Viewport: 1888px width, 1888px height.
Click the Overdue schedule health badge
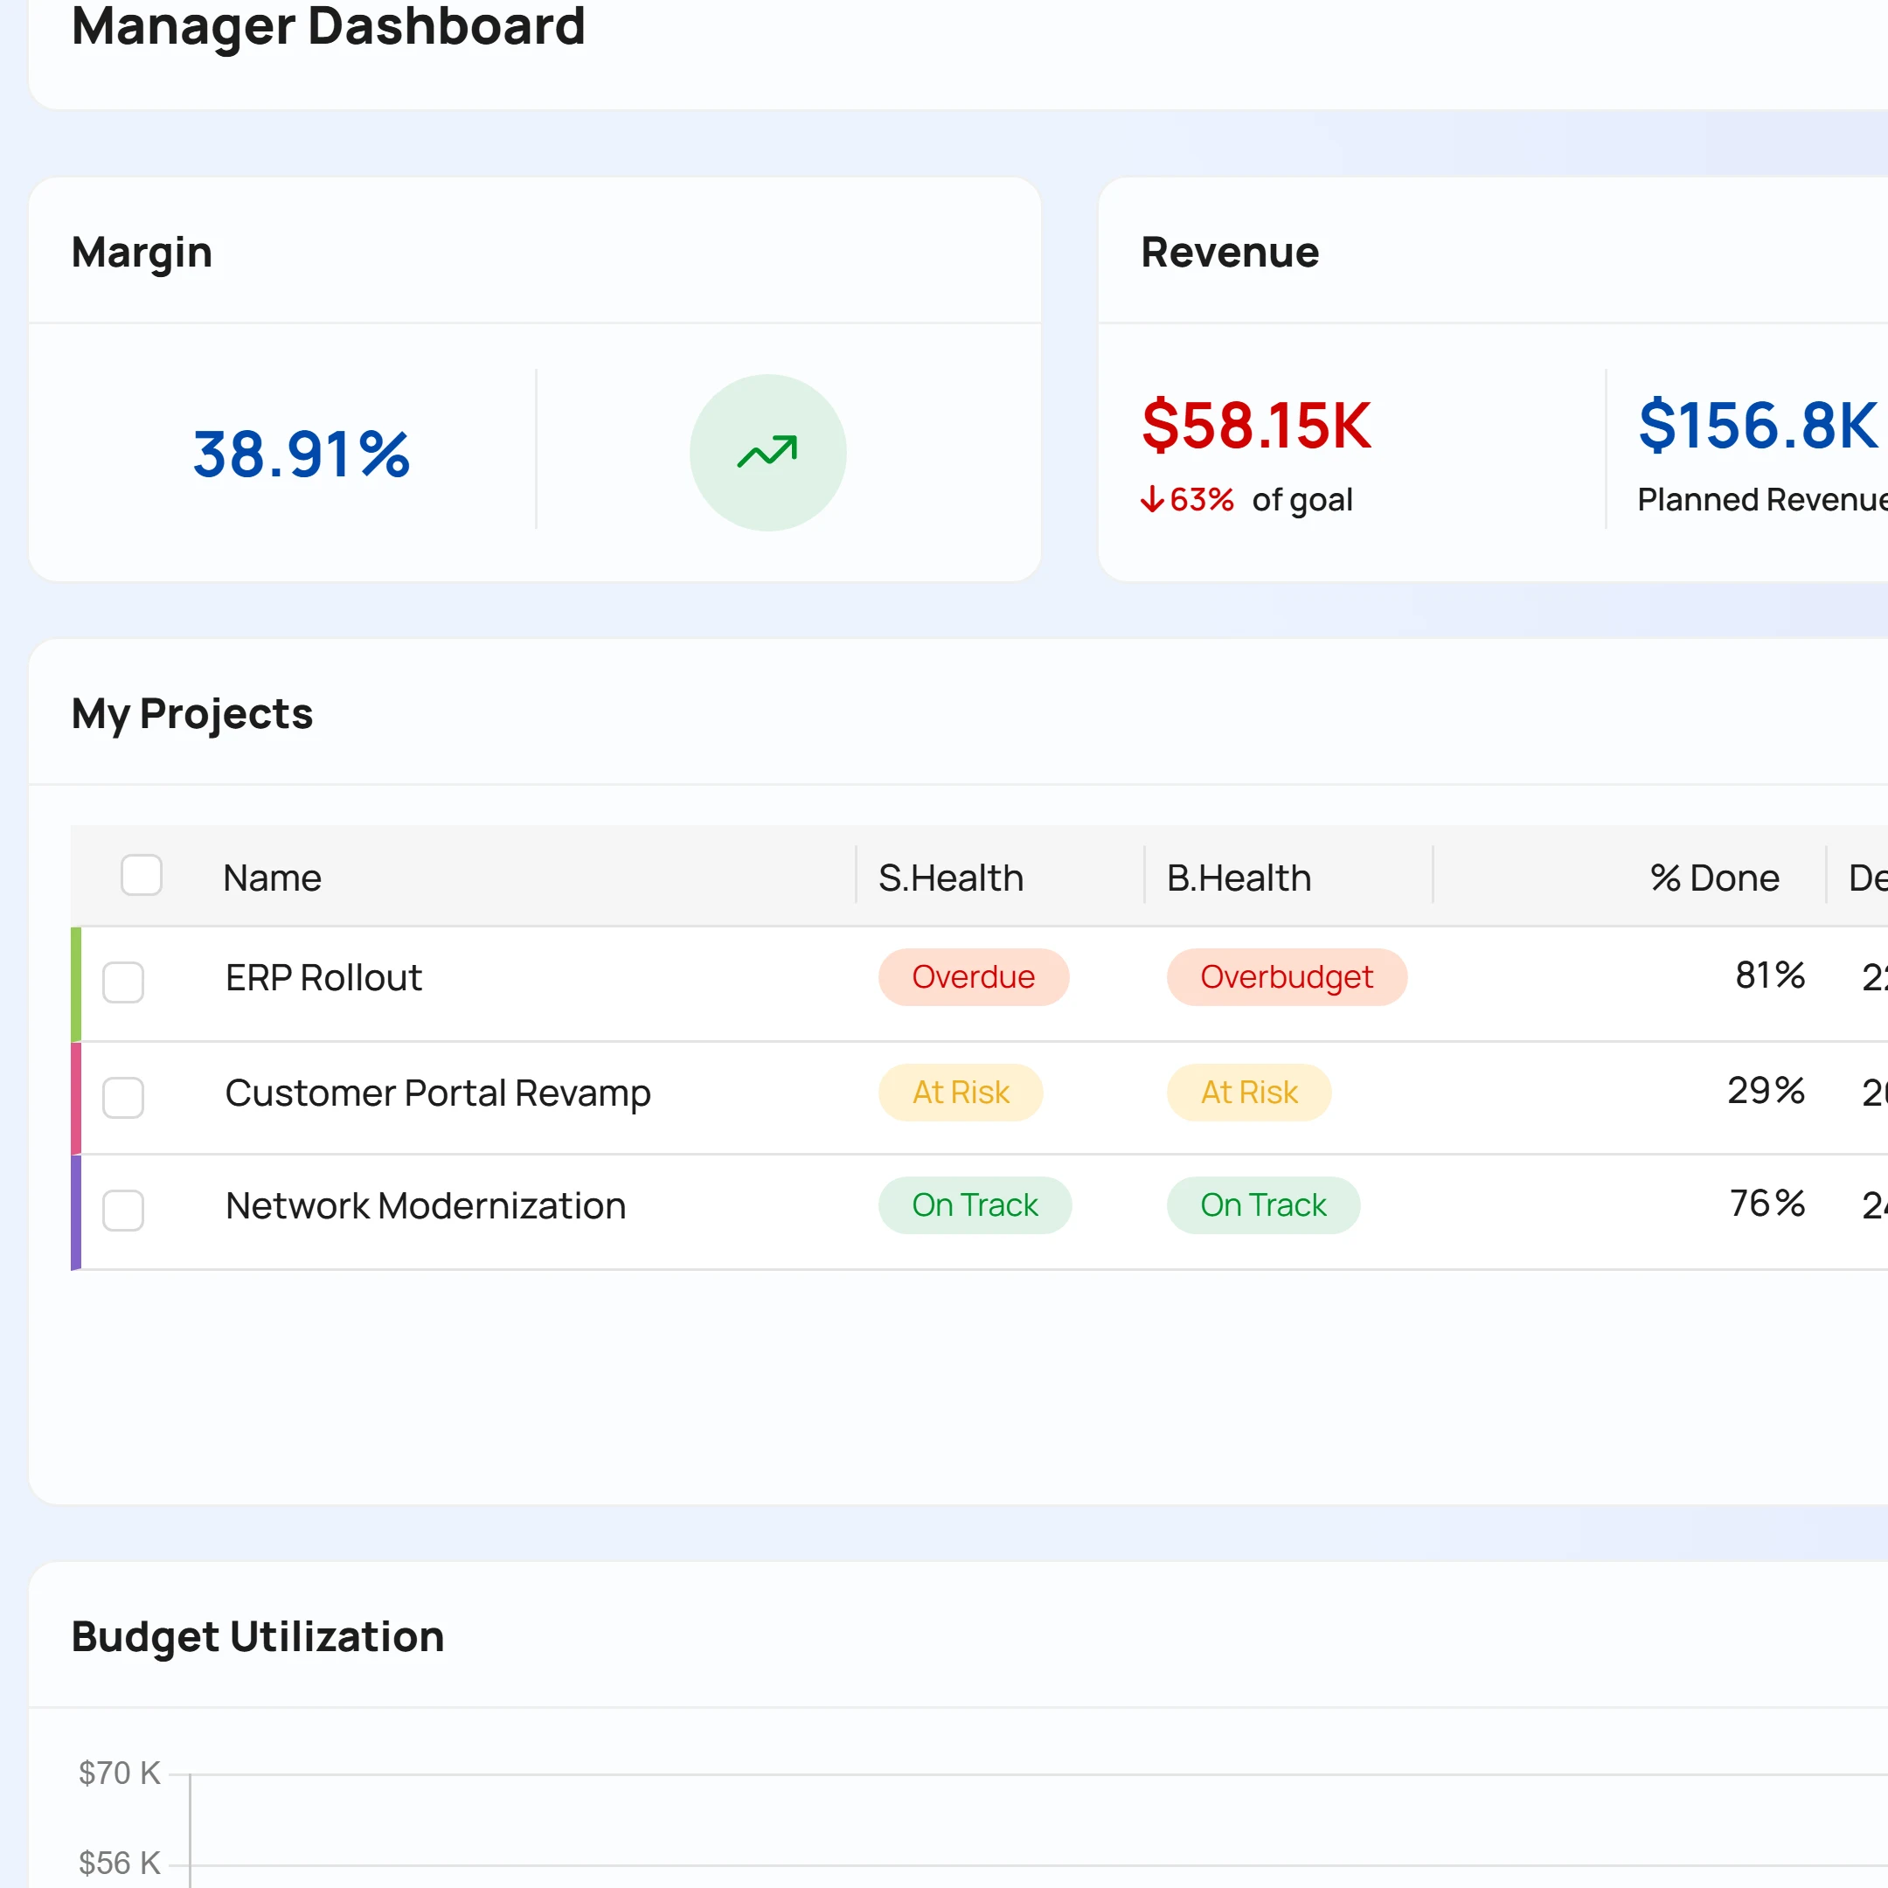tap(974, 977)
